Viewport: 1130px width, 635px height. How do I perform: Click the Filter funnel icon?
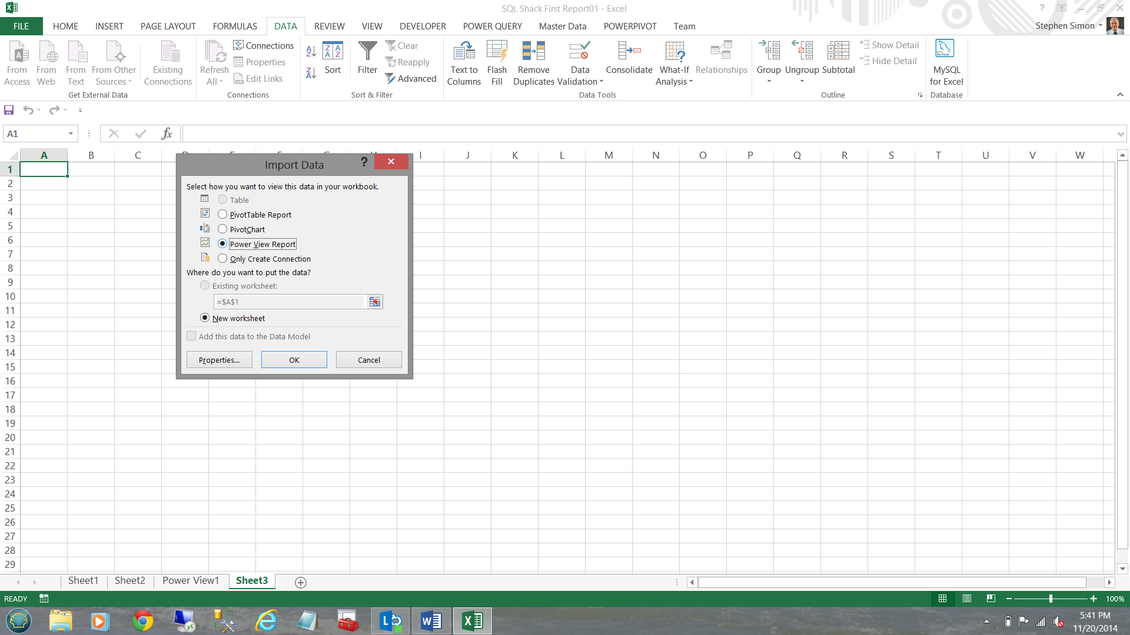point(367,51)
